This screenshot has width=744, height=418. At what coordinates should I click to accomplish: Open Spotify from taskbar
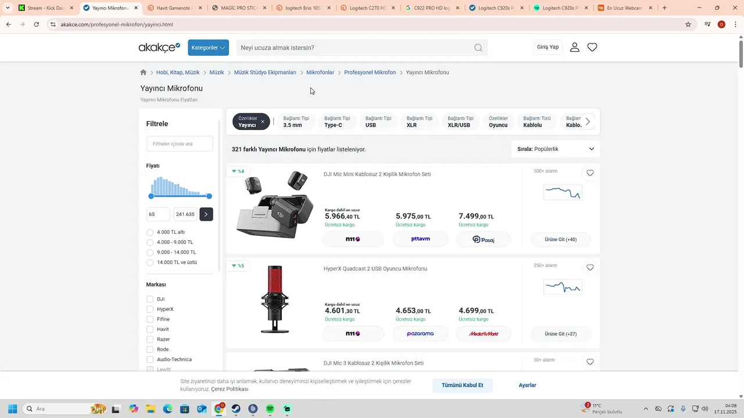pyautogui.click(x=270, y=409)
